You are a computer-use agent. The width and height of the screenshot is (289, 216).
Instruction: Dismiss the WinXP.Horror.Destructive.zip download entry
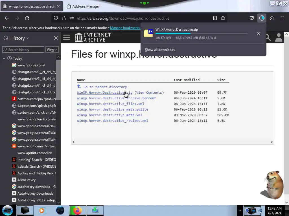click(259, 34)
